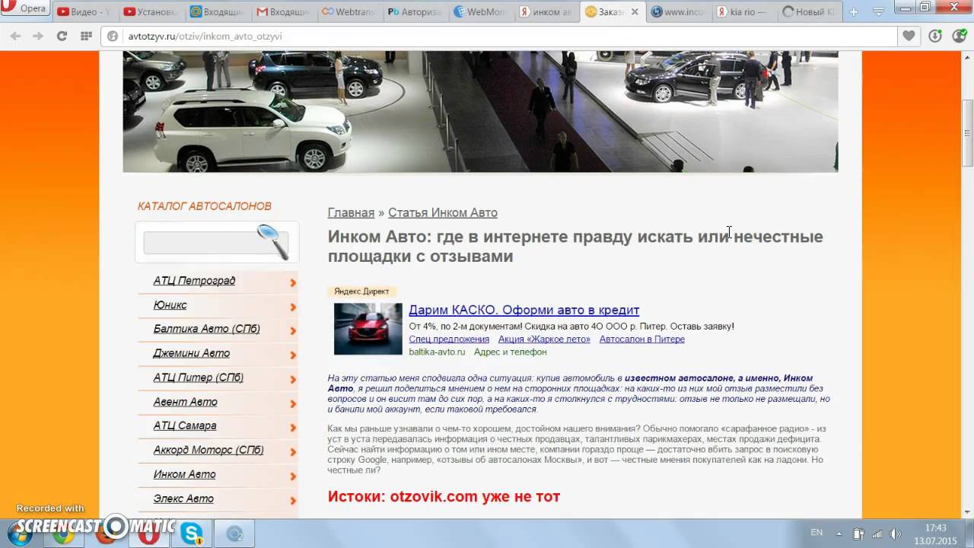Open Skype from the taskbar
Viewport: 974px width, 548px height.
191,534
